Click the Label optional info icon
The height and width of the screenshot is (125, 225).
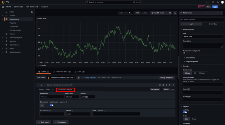pos(105,111)
